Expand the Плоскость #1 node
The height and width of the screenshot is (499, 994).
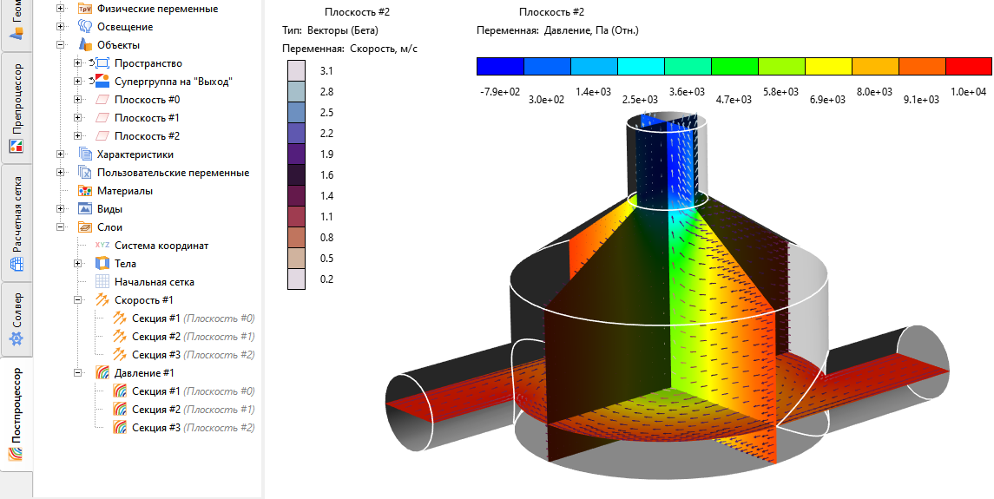(x=78, y=117)
